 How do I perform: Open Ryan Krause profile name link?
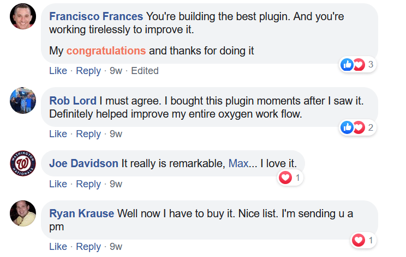(82, 213)
